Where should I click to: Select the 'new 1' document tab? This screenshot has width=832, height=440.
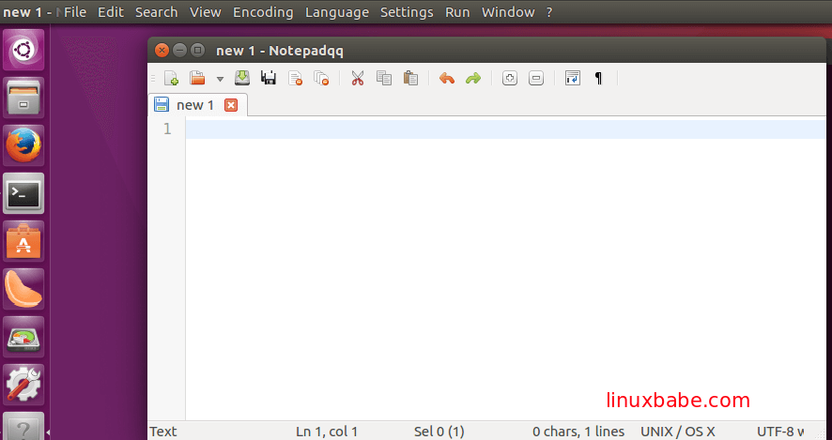tap(195, 105)
